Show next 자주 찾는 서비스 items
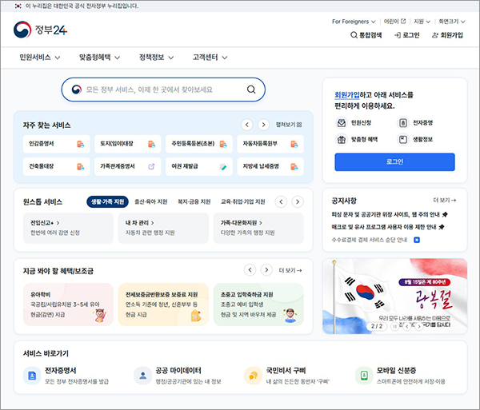This screenshot has width=480, height=410. (263, 125)
